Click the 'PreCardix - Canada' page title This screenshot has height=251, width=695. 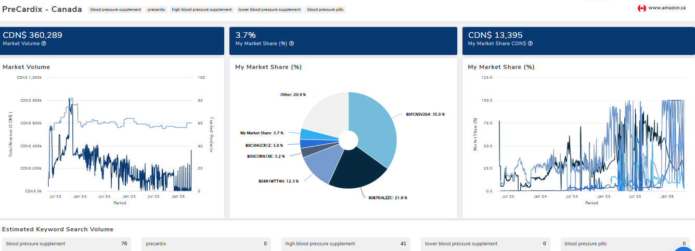[x=42, y=9]
